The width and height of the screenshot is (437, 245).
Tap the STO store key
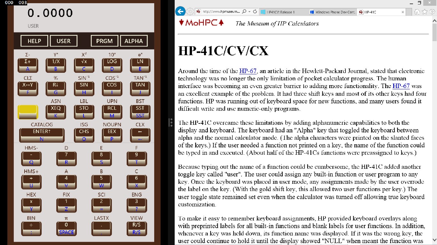[84, 112]
